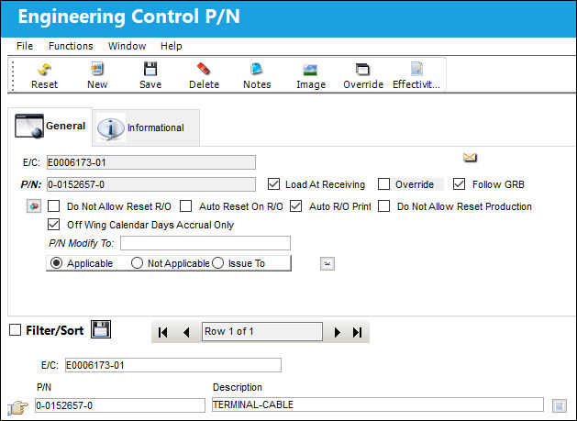Go to last row navigation button

(x=358, y=332)
